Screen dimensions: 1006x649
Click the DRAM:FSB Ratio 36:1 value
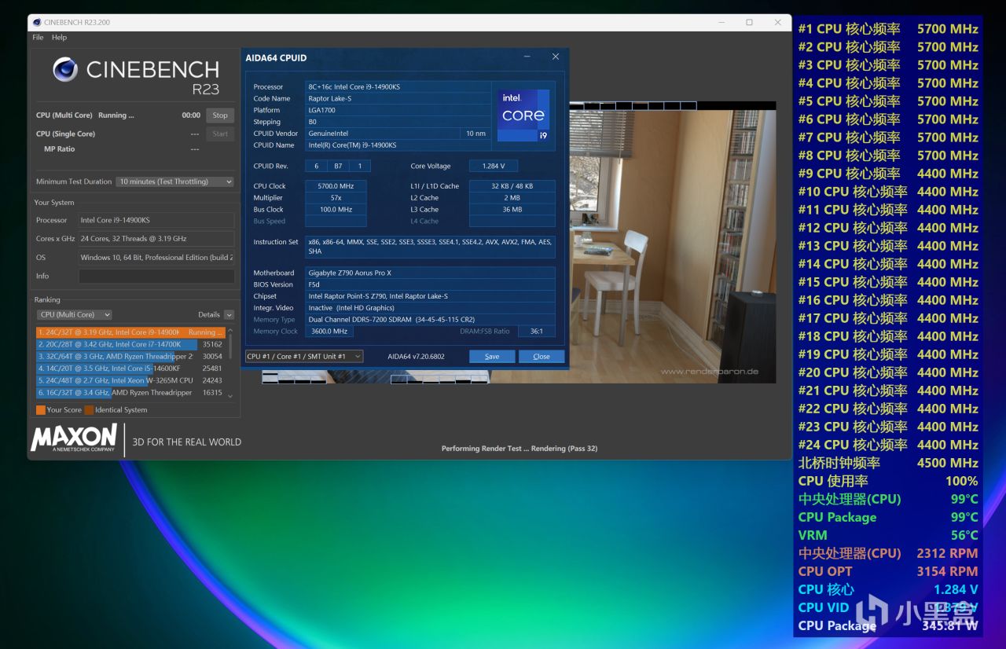(536, 332)
